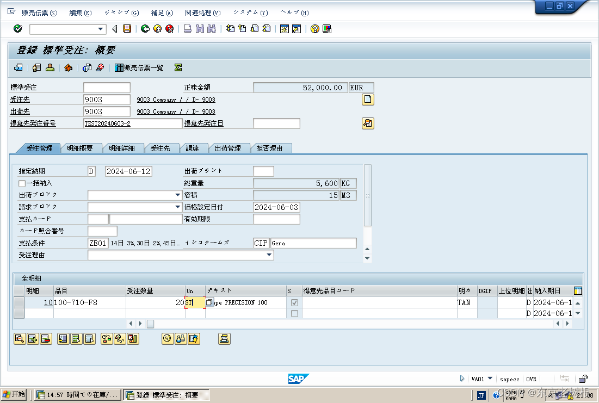This screenshot has width=599, height=403.
Task: Click the green Back arrow icon
Action: pos(145,29)
